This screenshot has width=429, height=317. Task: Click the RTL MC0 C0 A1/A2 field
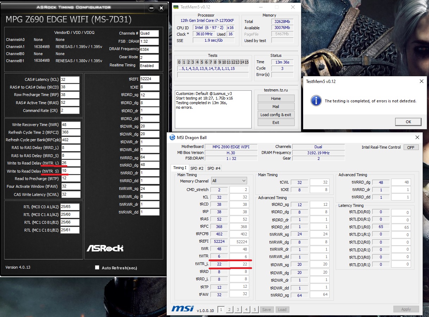(70, 207)
